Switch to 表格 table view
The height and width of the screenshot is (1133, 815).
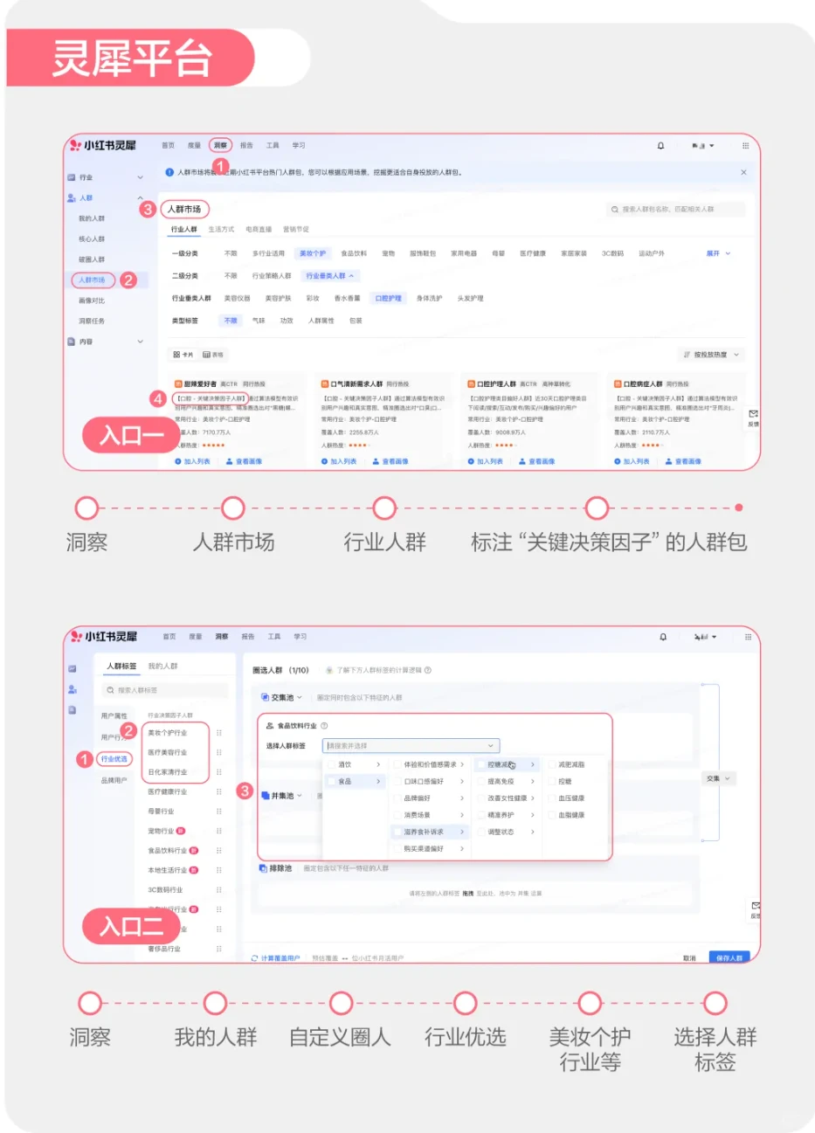(x=213, y=355)
